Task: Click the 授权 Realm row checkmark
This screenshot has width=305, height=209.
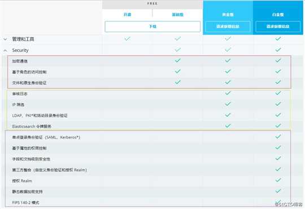Action: [278, 180]
